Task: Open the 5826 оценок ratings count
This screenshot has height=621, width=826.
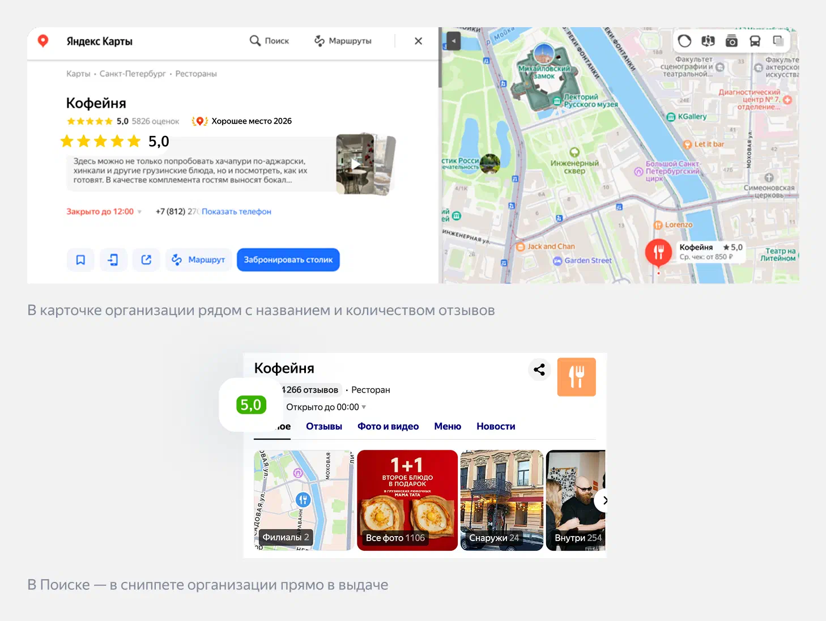Action: (x=155, y=121)
